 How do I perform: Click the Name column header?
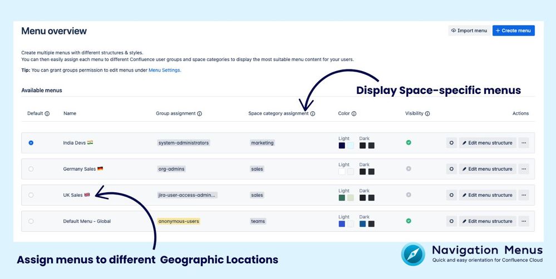[x=70, y=113]
